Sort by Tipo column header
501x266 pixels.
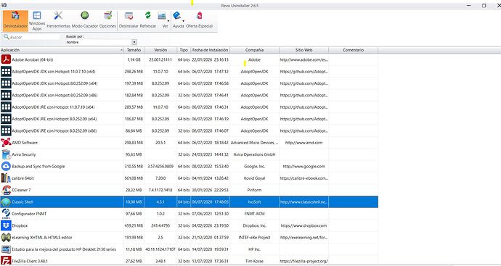point(184,50)
